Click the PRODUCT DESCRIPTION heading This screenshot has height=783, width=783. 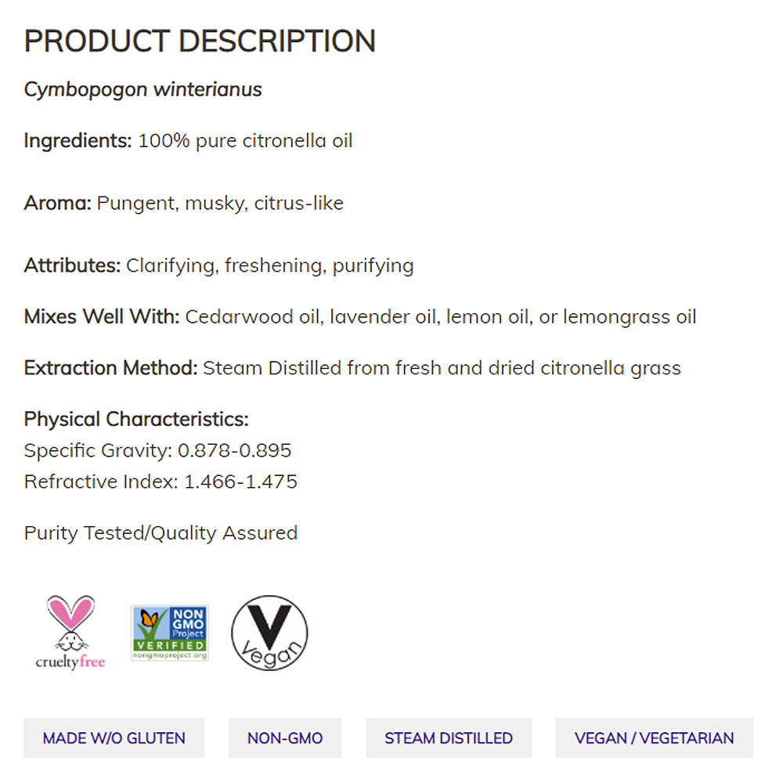200,41
